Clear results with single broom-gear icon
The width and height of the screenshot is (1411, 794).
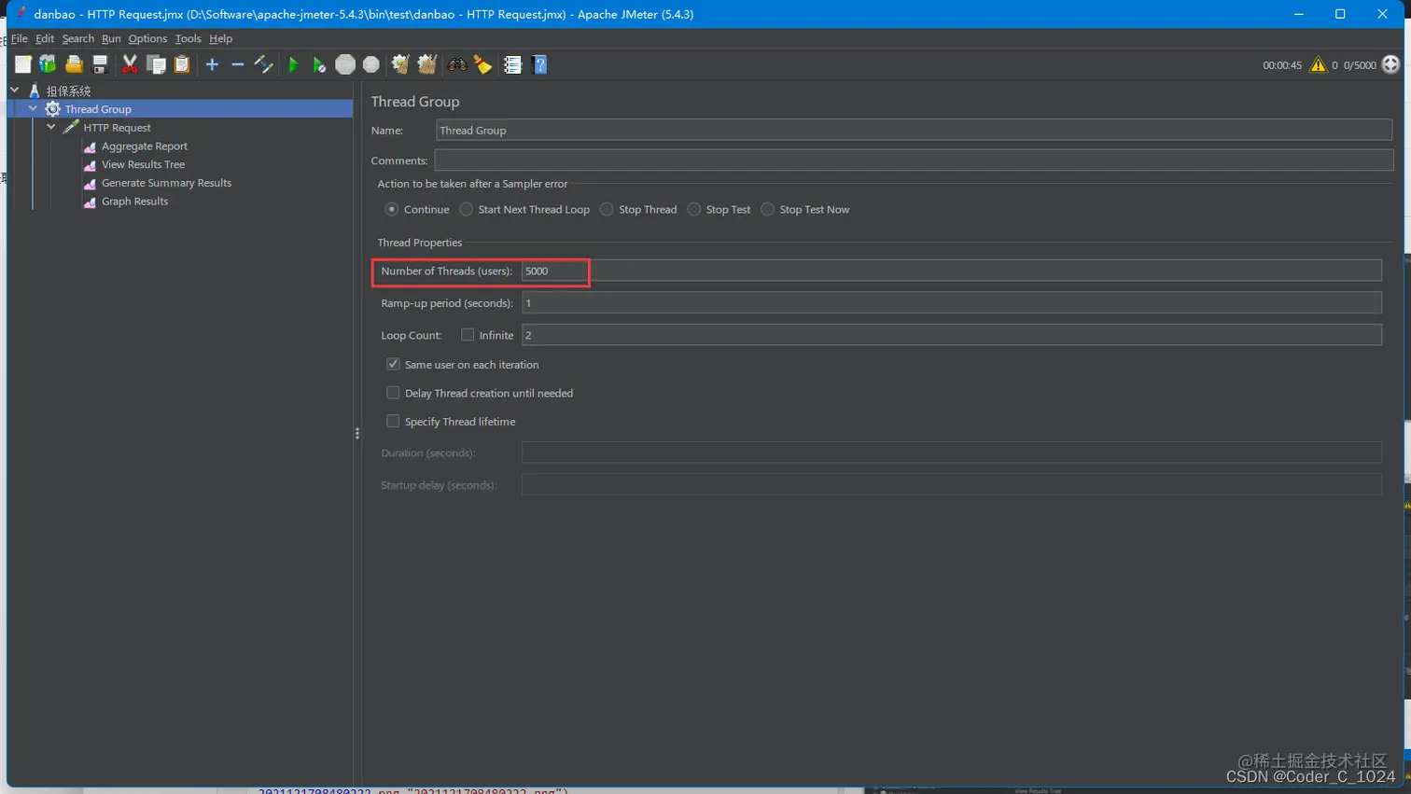(x=400, y=64)
